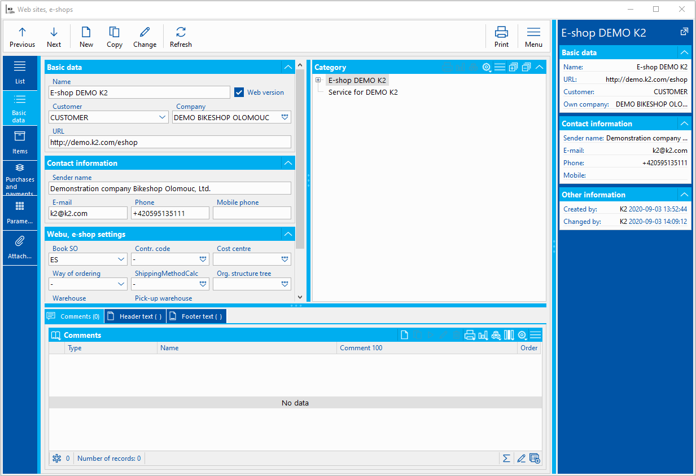Viewport: 696px width, 476px height.
Task: Sort by Comment 100 column
Action: click(x=427, y=348)
